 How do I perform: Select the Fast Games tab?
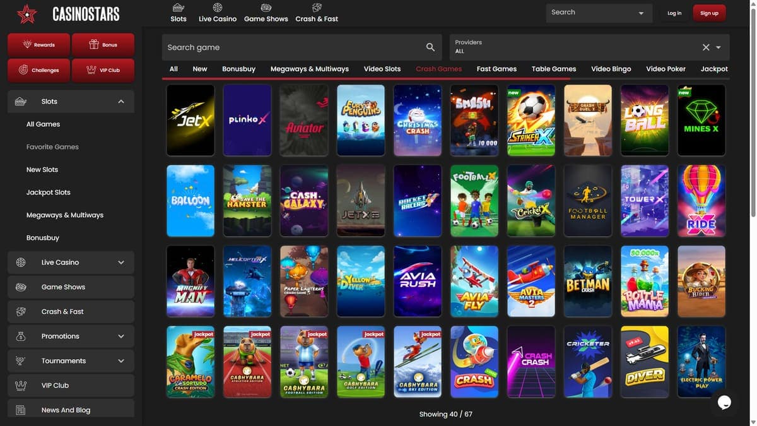[496, 69]
